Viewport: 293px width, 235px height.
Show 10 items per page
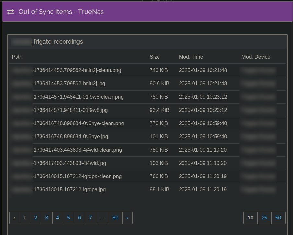coord(251,218)
